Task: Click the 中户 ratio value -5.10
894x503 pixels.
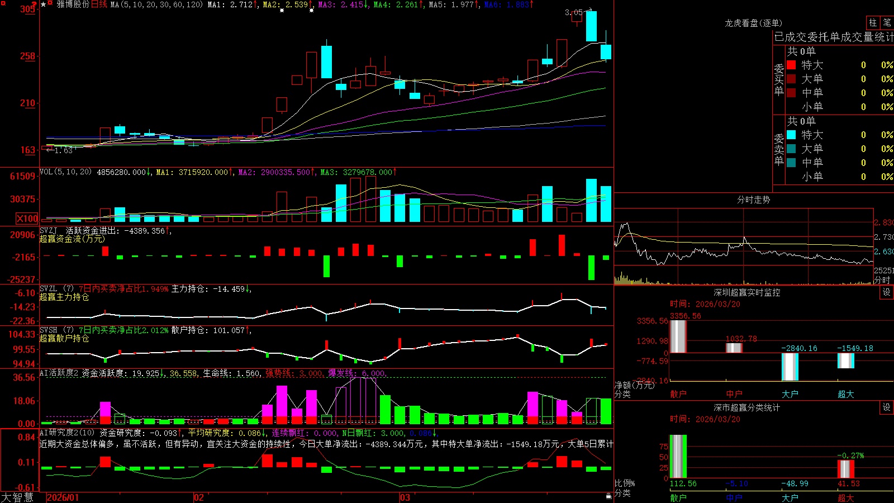Action: coord(736,483)
